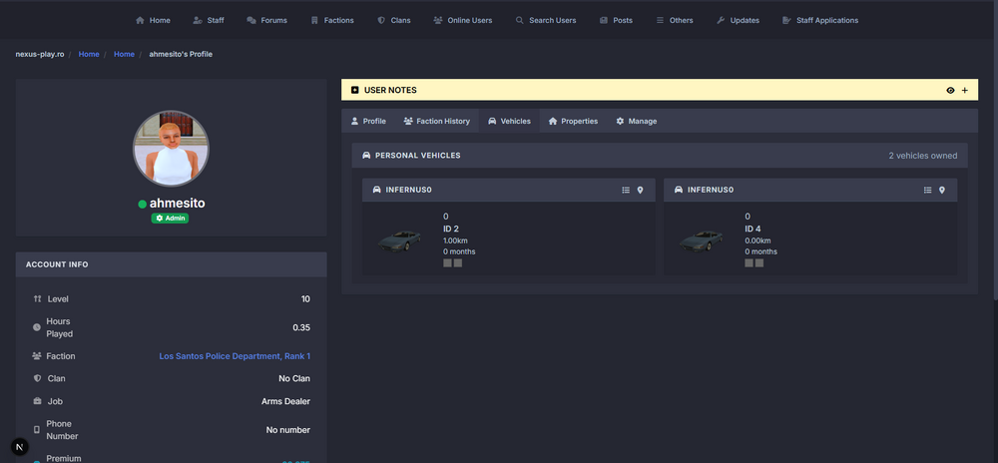Screen dimensions: 998x463
Task: Click first color swatch of vehicle ID 2
Action: pos(447,262)
